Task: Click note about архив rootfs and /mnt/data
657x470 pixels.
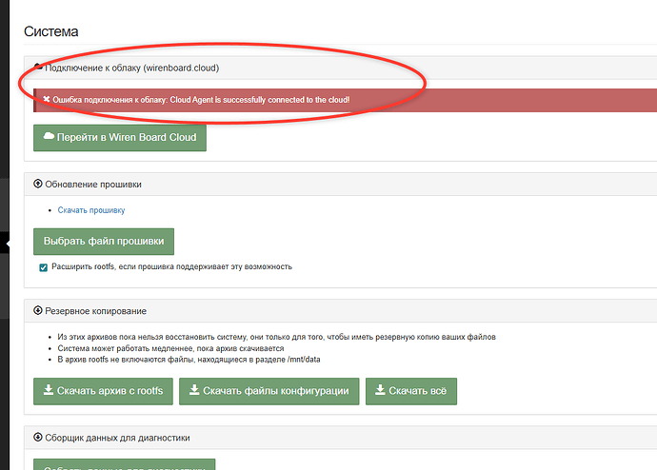Action: [x=189, y=360]
